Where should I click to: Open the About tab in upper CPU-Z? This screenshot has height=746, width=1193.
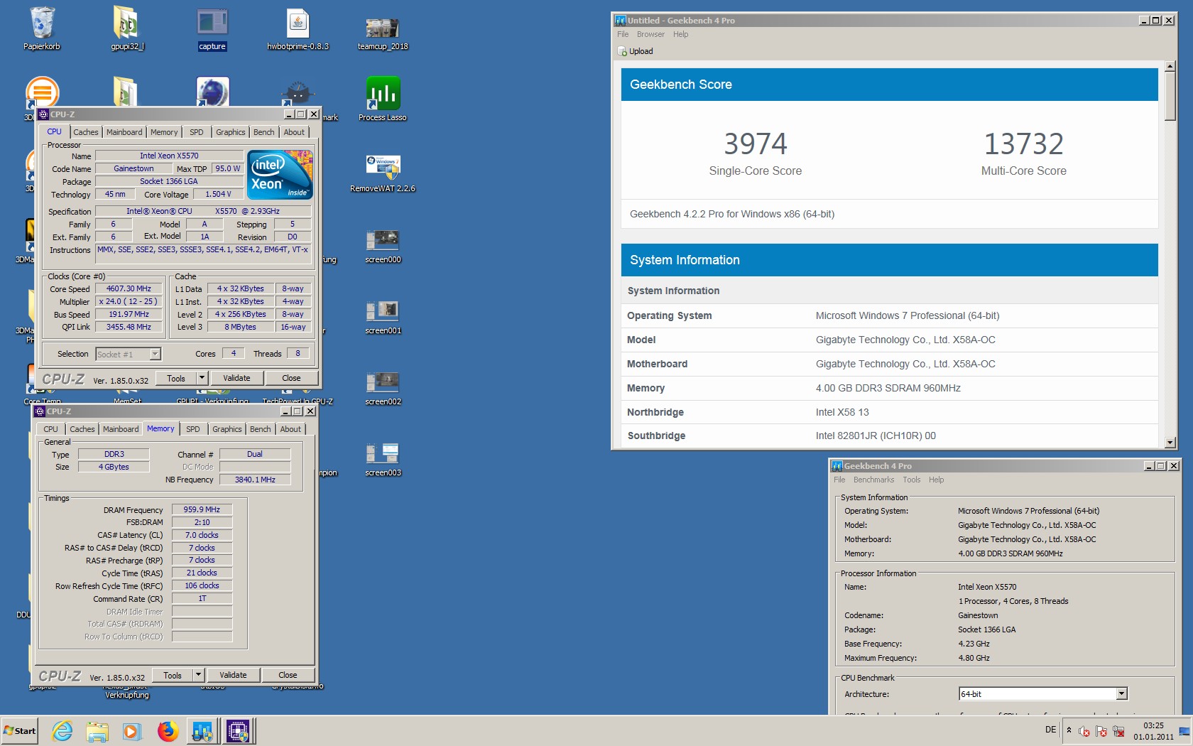coord(294,132)
